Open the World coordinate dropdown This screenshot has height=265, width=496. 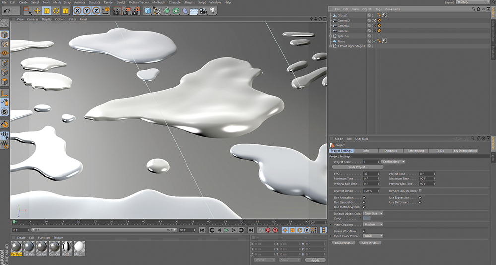point(264,260)
